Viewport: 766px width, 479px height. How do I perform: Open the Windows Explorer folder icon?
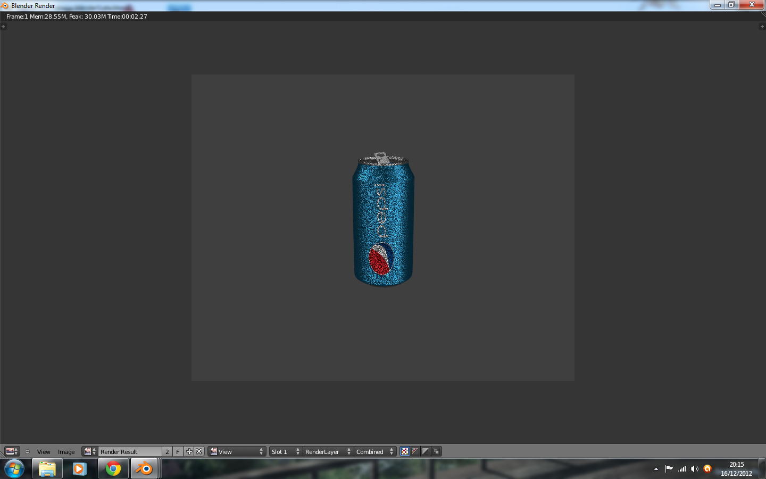point(47,469)
